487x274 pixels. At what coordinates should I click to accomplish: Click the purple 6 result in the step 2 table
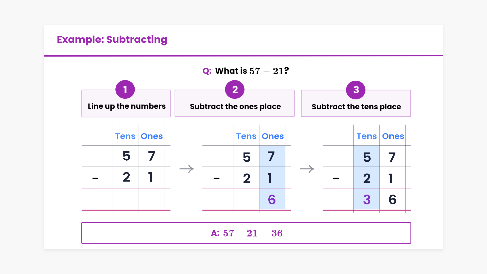[x=272, y=199]
